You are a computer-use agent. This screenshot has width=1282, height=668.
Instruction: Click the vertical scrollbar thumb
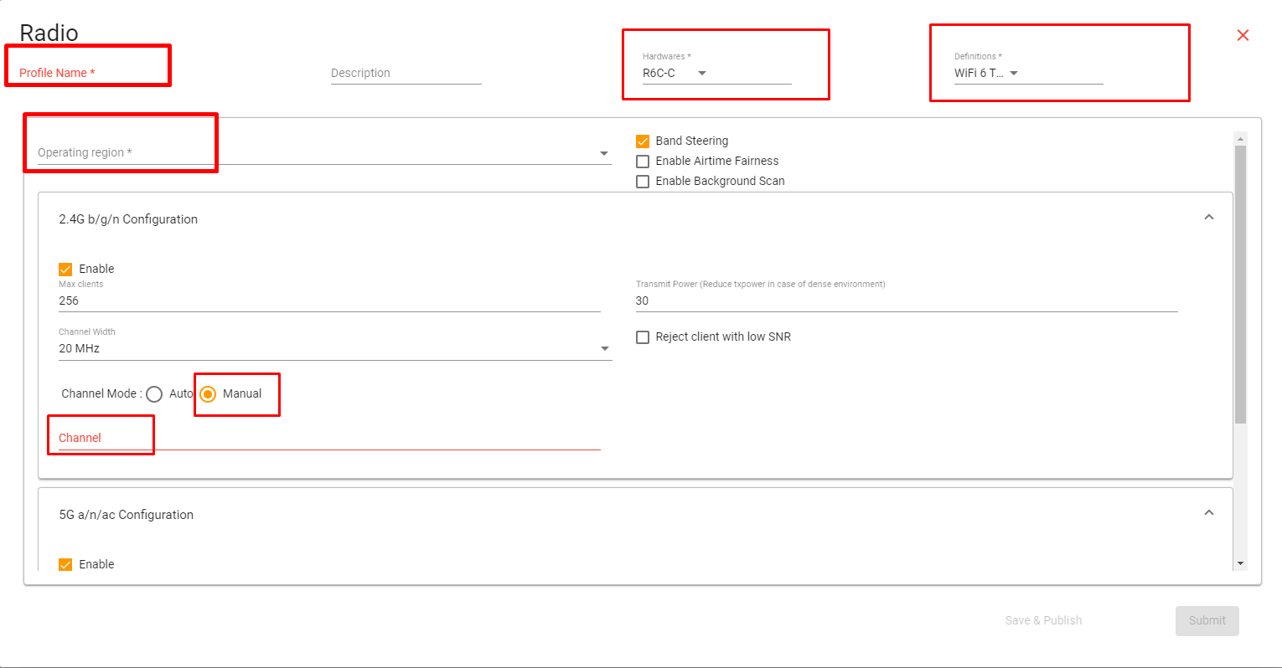click(1241, 285)
